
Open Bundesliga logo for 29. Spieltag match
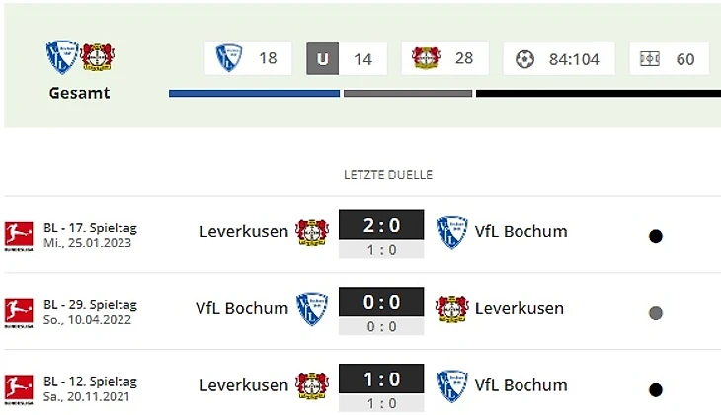point(19,312)
